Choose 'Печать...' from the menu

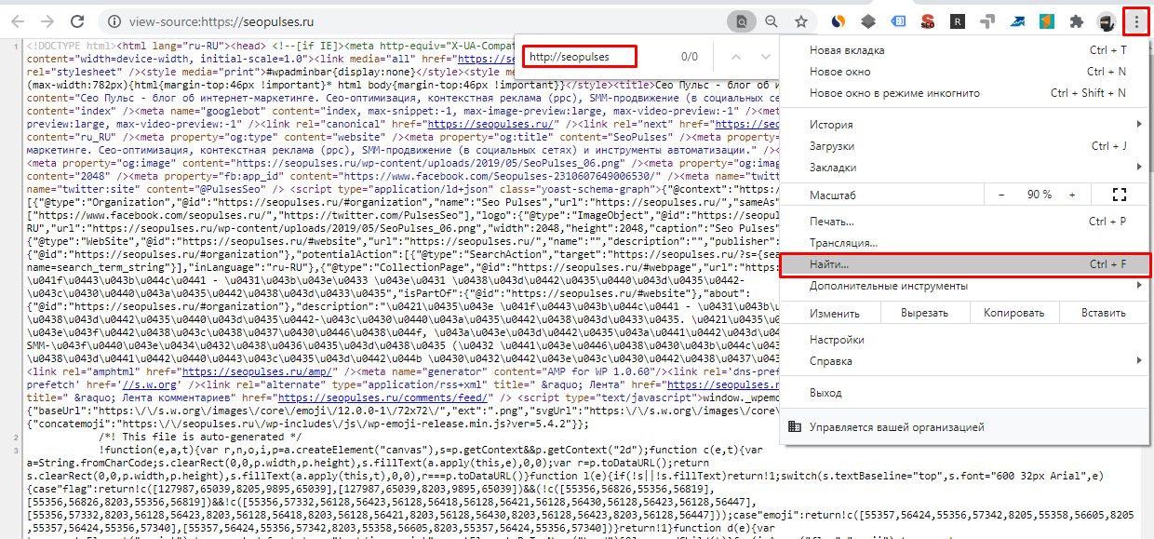[966, 222]
